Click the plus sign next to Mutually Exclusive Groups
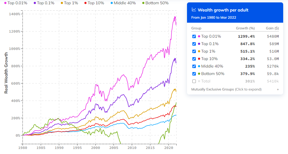 tap(278, 89)
